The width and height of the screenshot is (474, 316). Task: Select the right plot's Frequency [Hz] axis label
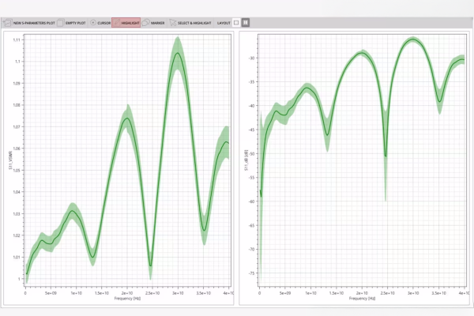[360, 299]
